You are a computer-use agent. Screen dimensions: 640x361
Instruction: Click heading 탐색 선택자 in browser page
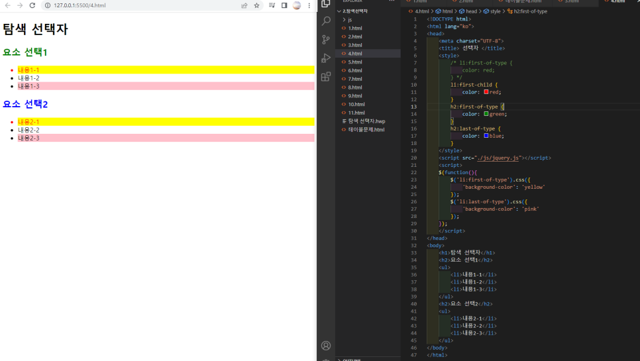[36, 29]
